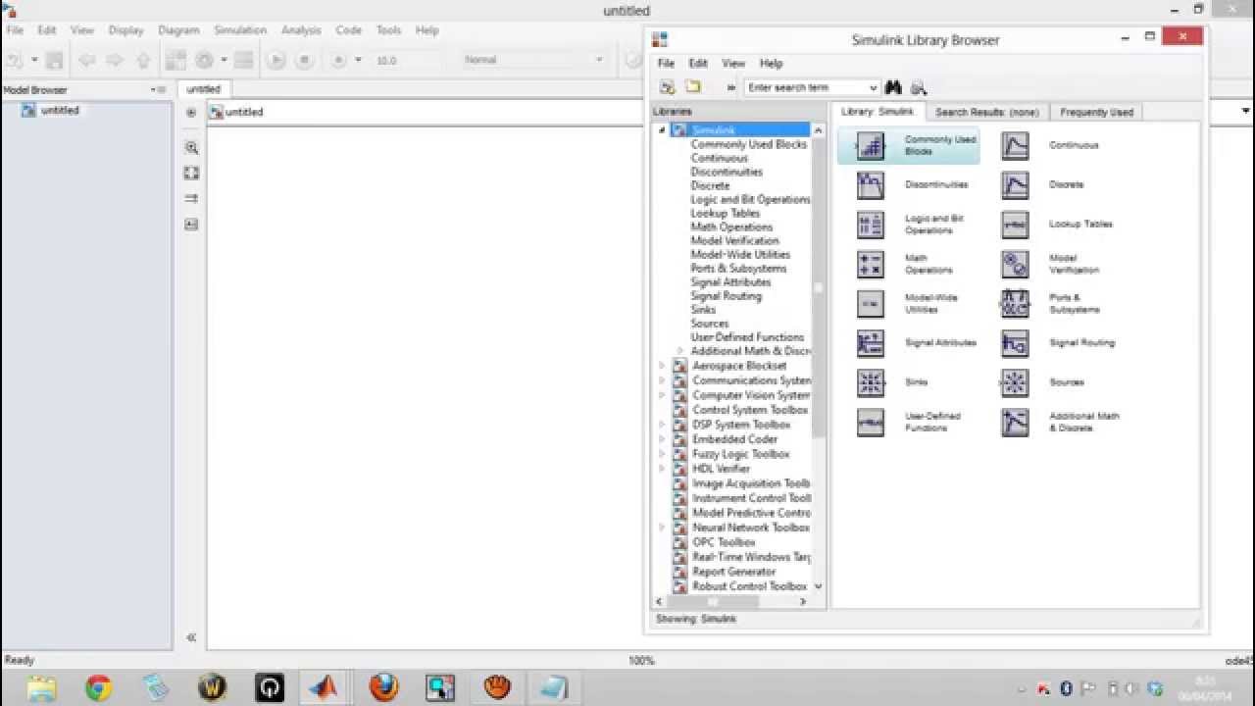Click the binoculars search icon
1255x706 pixels.
[893, 87]
